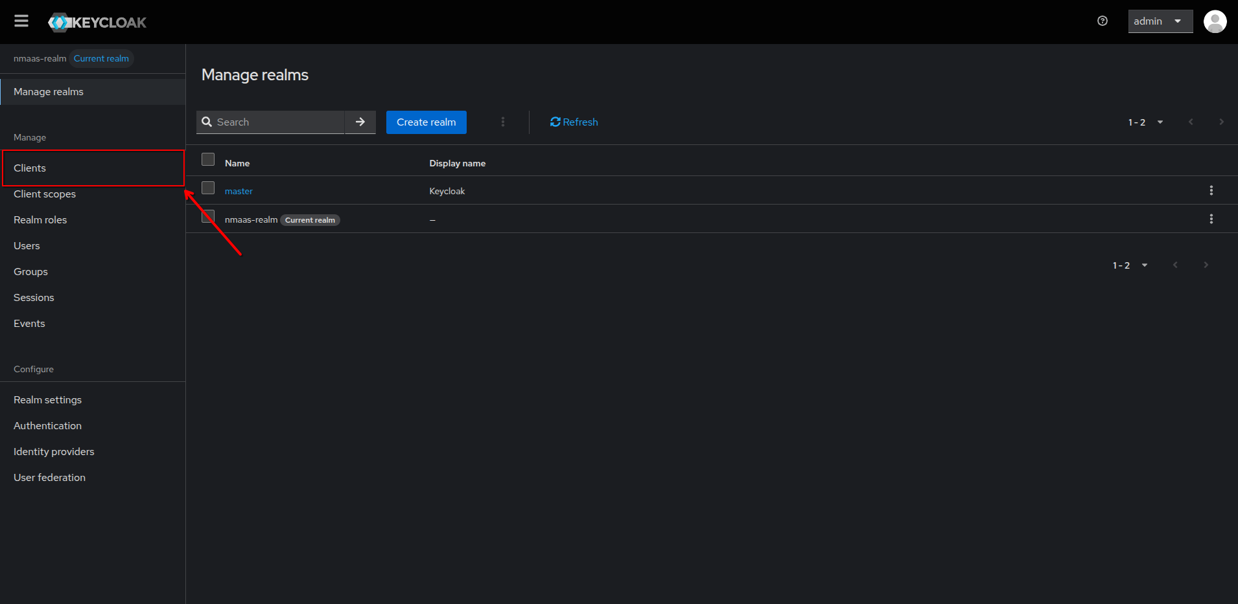Select the nmaas-realm row checkbox
Image resolution: width=1238 pixels, height=604 pixels.
click(x=208, y=216)
